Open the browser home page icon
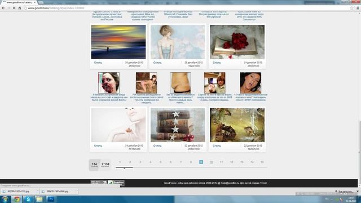 pyautogui.click(x=20, y=8)
